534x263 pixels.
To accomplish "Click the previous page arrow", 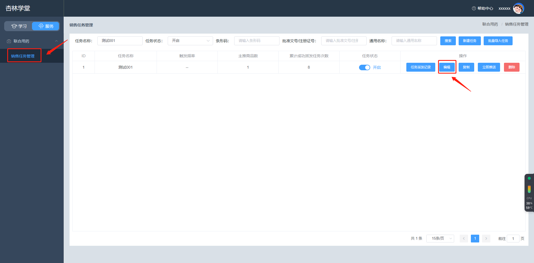I will click(464, 239).
